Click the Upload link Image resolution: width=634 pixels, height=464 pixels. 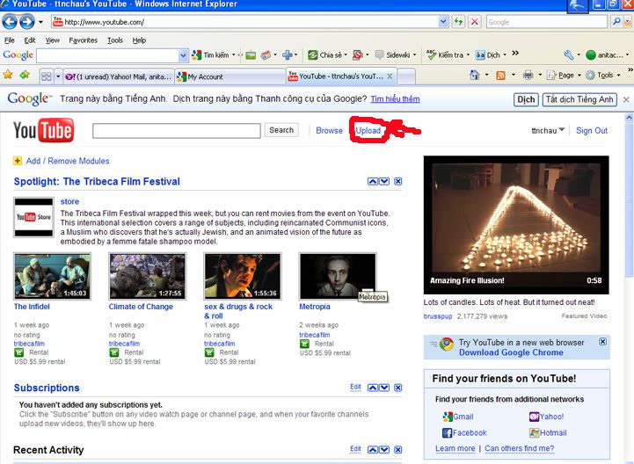tap(368, 130)
